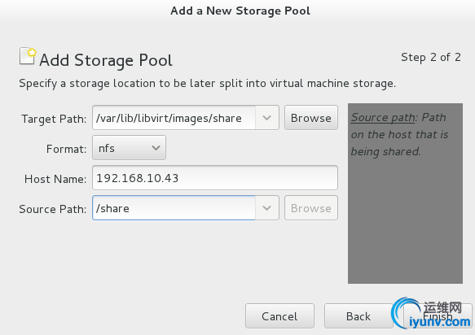Focus the Source Path /share field
Viewport: 475px width, 335px height.
(174, 208)
